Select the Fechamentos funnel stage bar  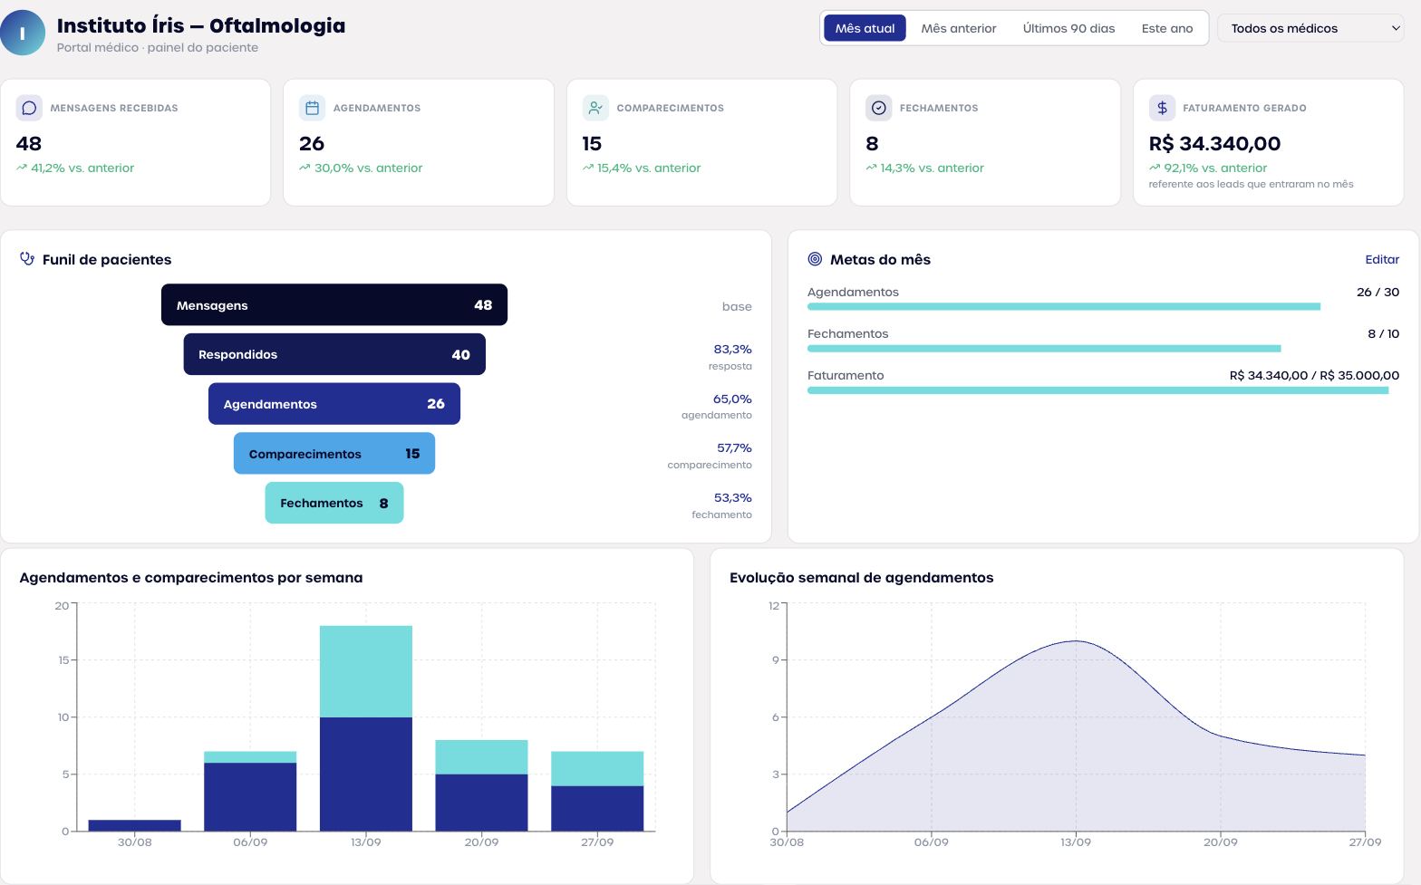[334, 503]
